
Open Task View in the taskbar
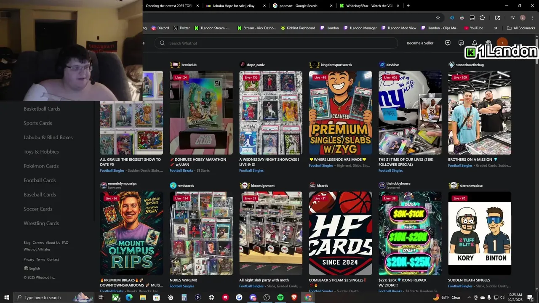click(x=101, y=298)
